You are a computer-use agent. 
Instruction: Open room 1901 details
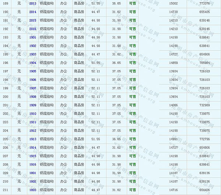click(33, 37)
